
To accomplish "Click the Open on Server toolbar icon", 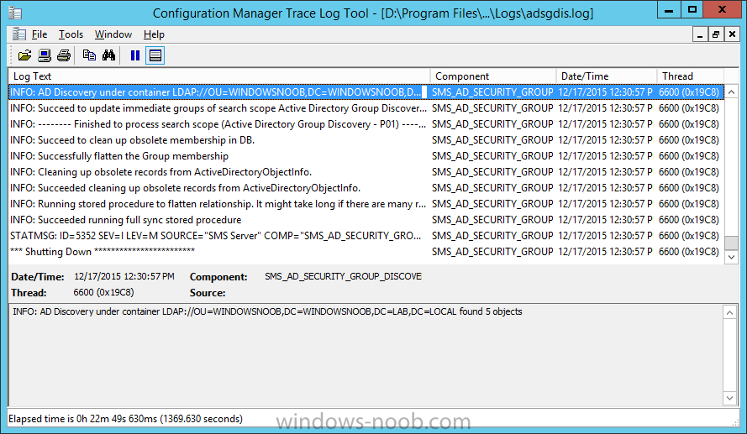I will click(x=45, y=55).
